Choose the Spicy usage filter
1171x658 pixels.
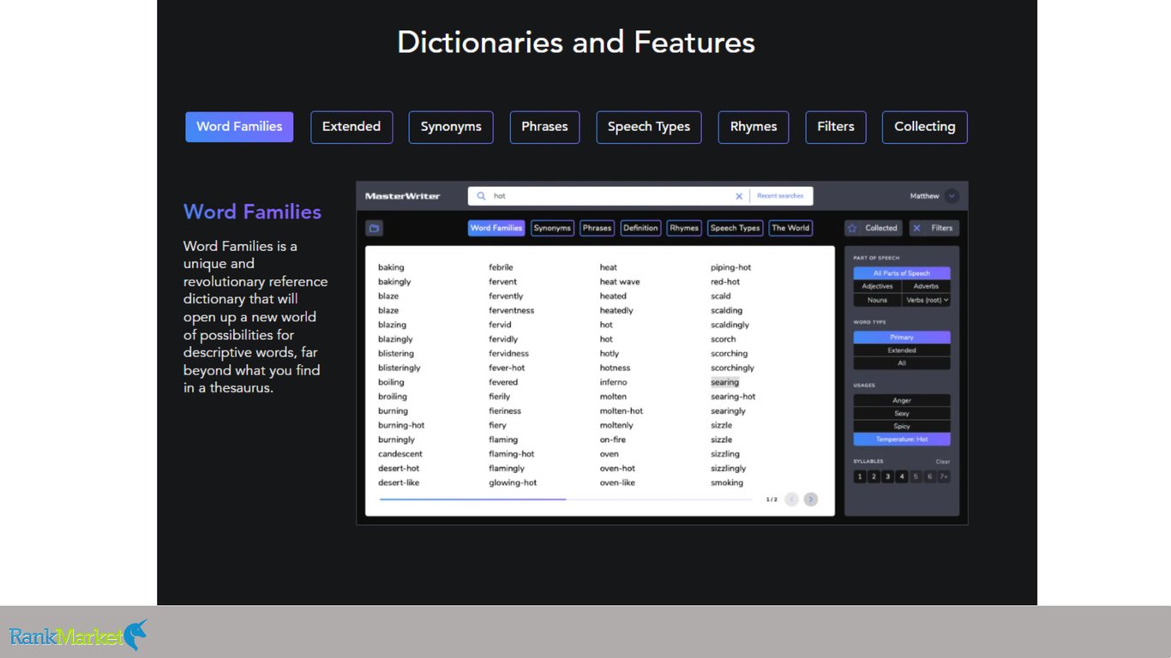tap(902, 426)
